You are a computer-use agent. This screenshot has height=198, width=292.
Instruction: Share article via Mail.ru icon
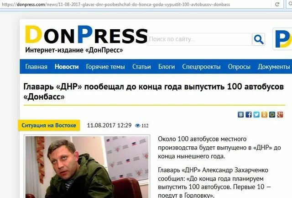tap(272, 114)
